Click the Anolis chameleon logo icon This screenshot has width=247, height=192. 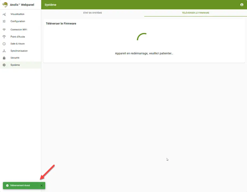(5, 5)
